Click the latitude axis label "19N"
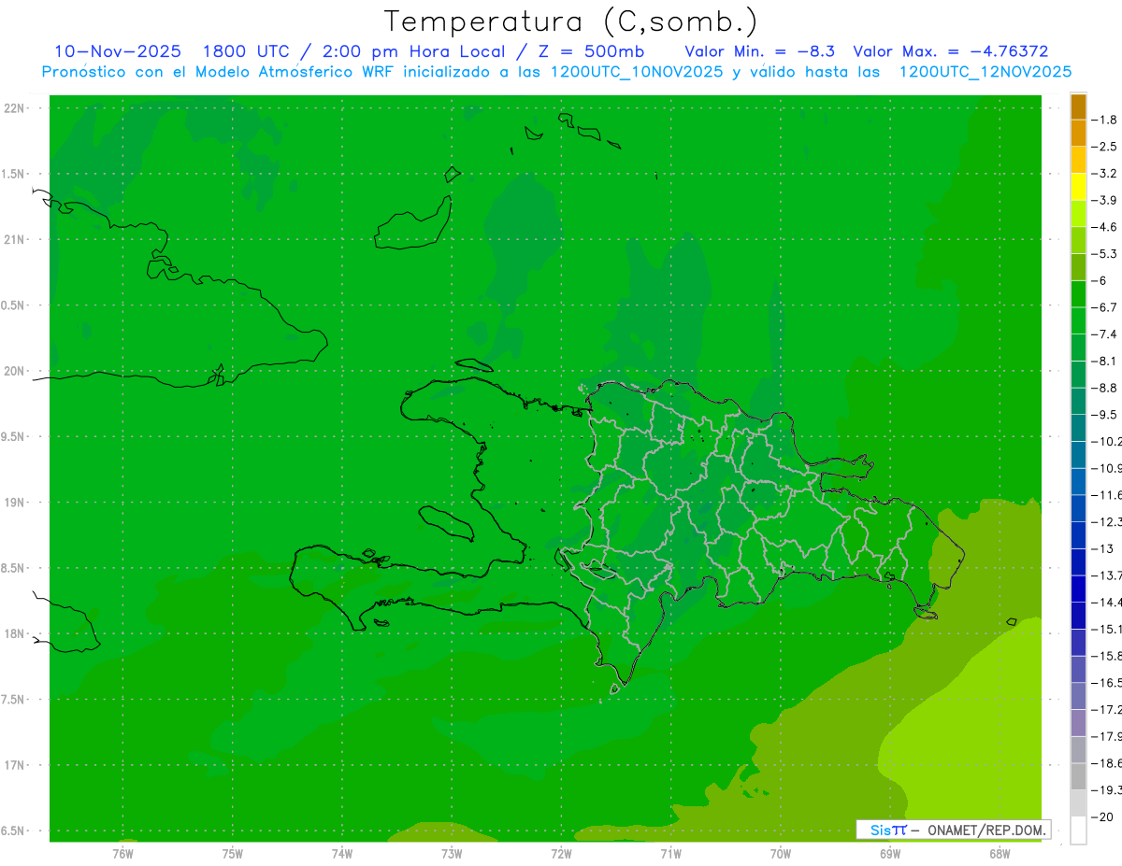Image resolution: width=1122 pixels, height=866 pixels. pyautogui.click(x=16, y=502)
